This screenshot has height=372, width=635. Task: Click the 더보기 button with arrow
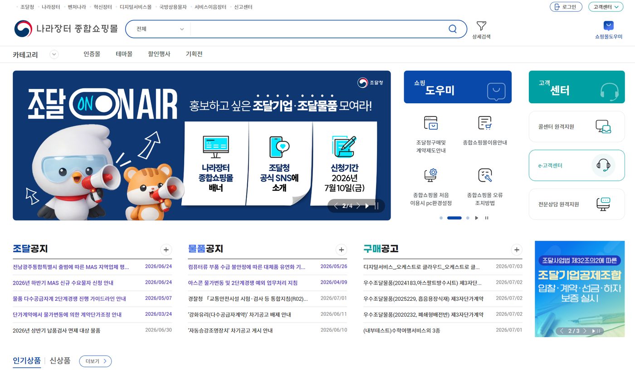[95, 361]
